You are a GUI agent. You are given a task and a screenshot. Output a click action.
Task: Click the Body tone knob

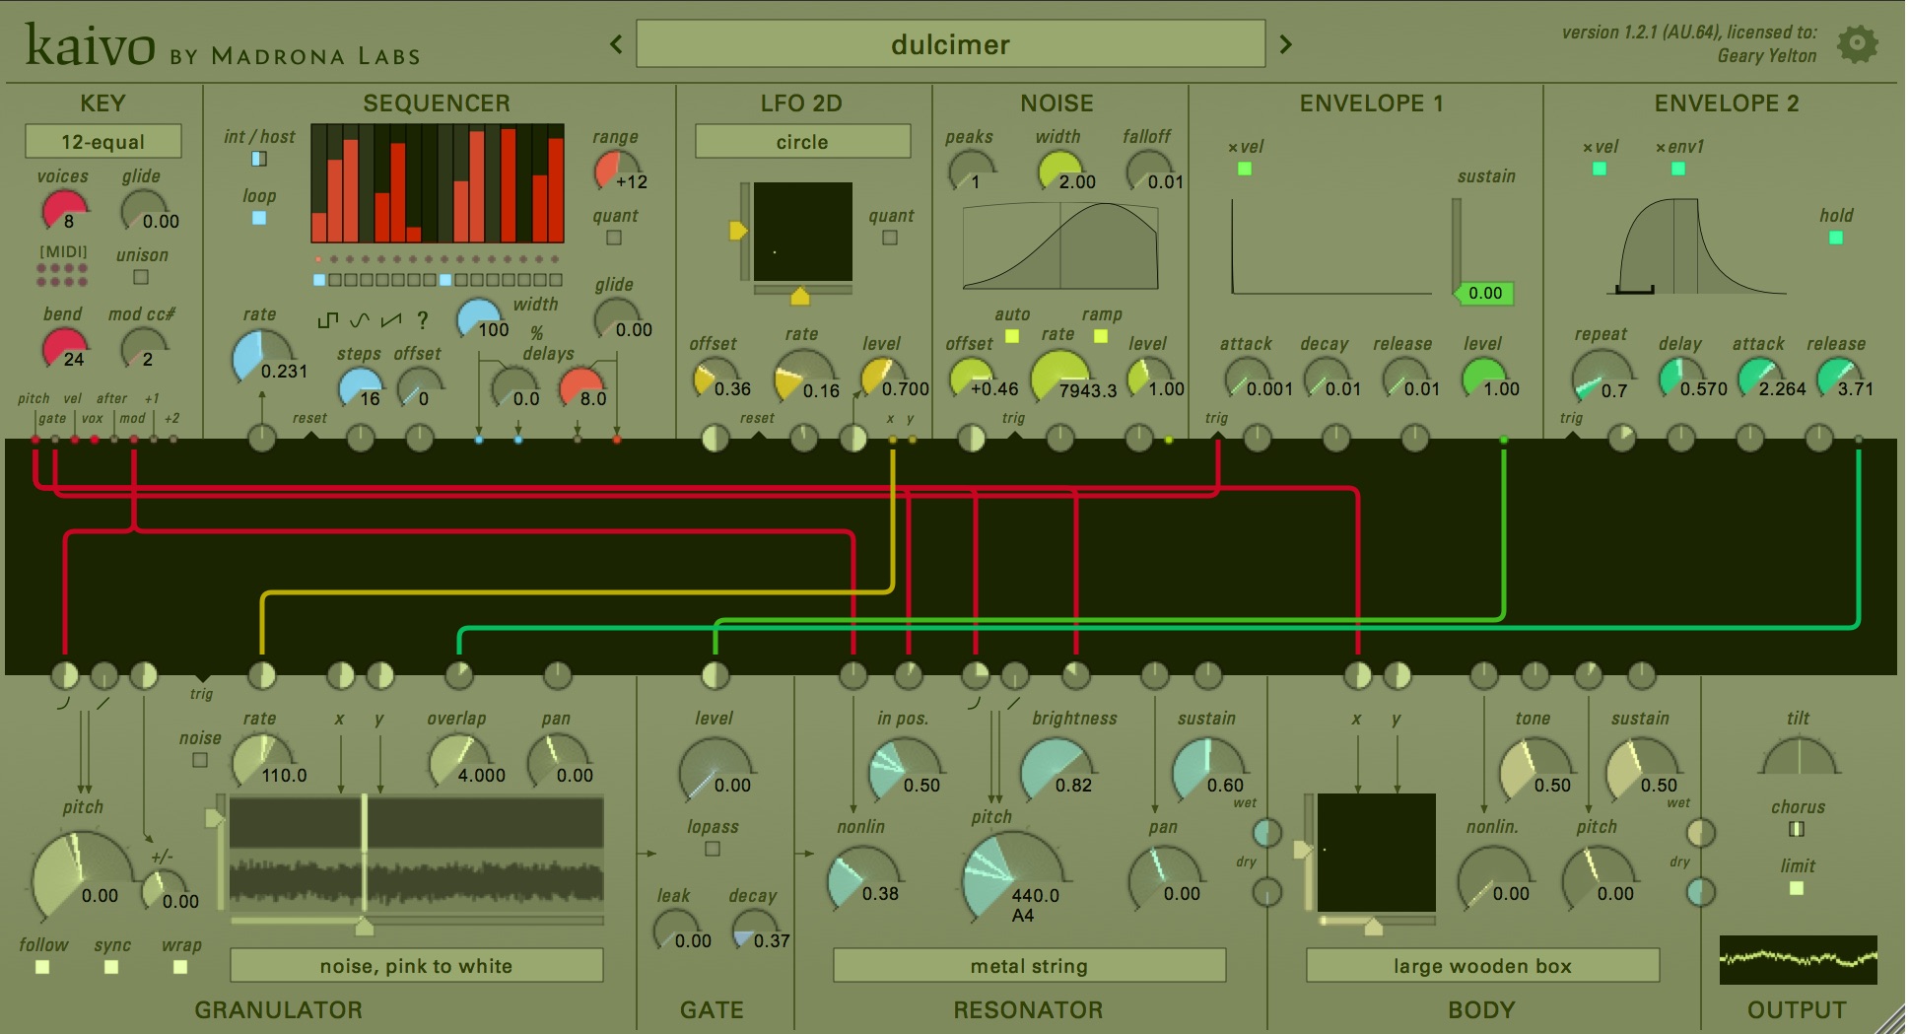[1534, 772]
